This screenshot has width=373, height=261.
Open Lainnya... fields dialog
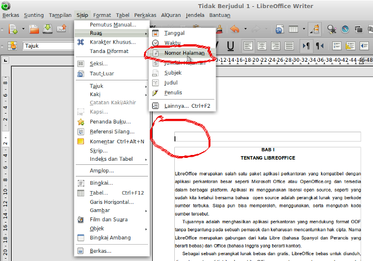(182, 106)
